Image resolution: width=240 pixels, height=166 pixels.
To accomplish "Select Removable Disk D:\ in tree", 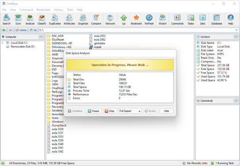I will (x=23, y=47).
